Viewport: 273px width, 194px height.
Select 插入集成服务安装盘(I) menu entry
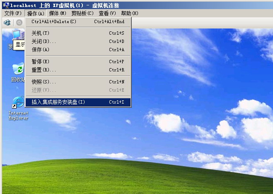pyautogui.click(x=78, y=102)
